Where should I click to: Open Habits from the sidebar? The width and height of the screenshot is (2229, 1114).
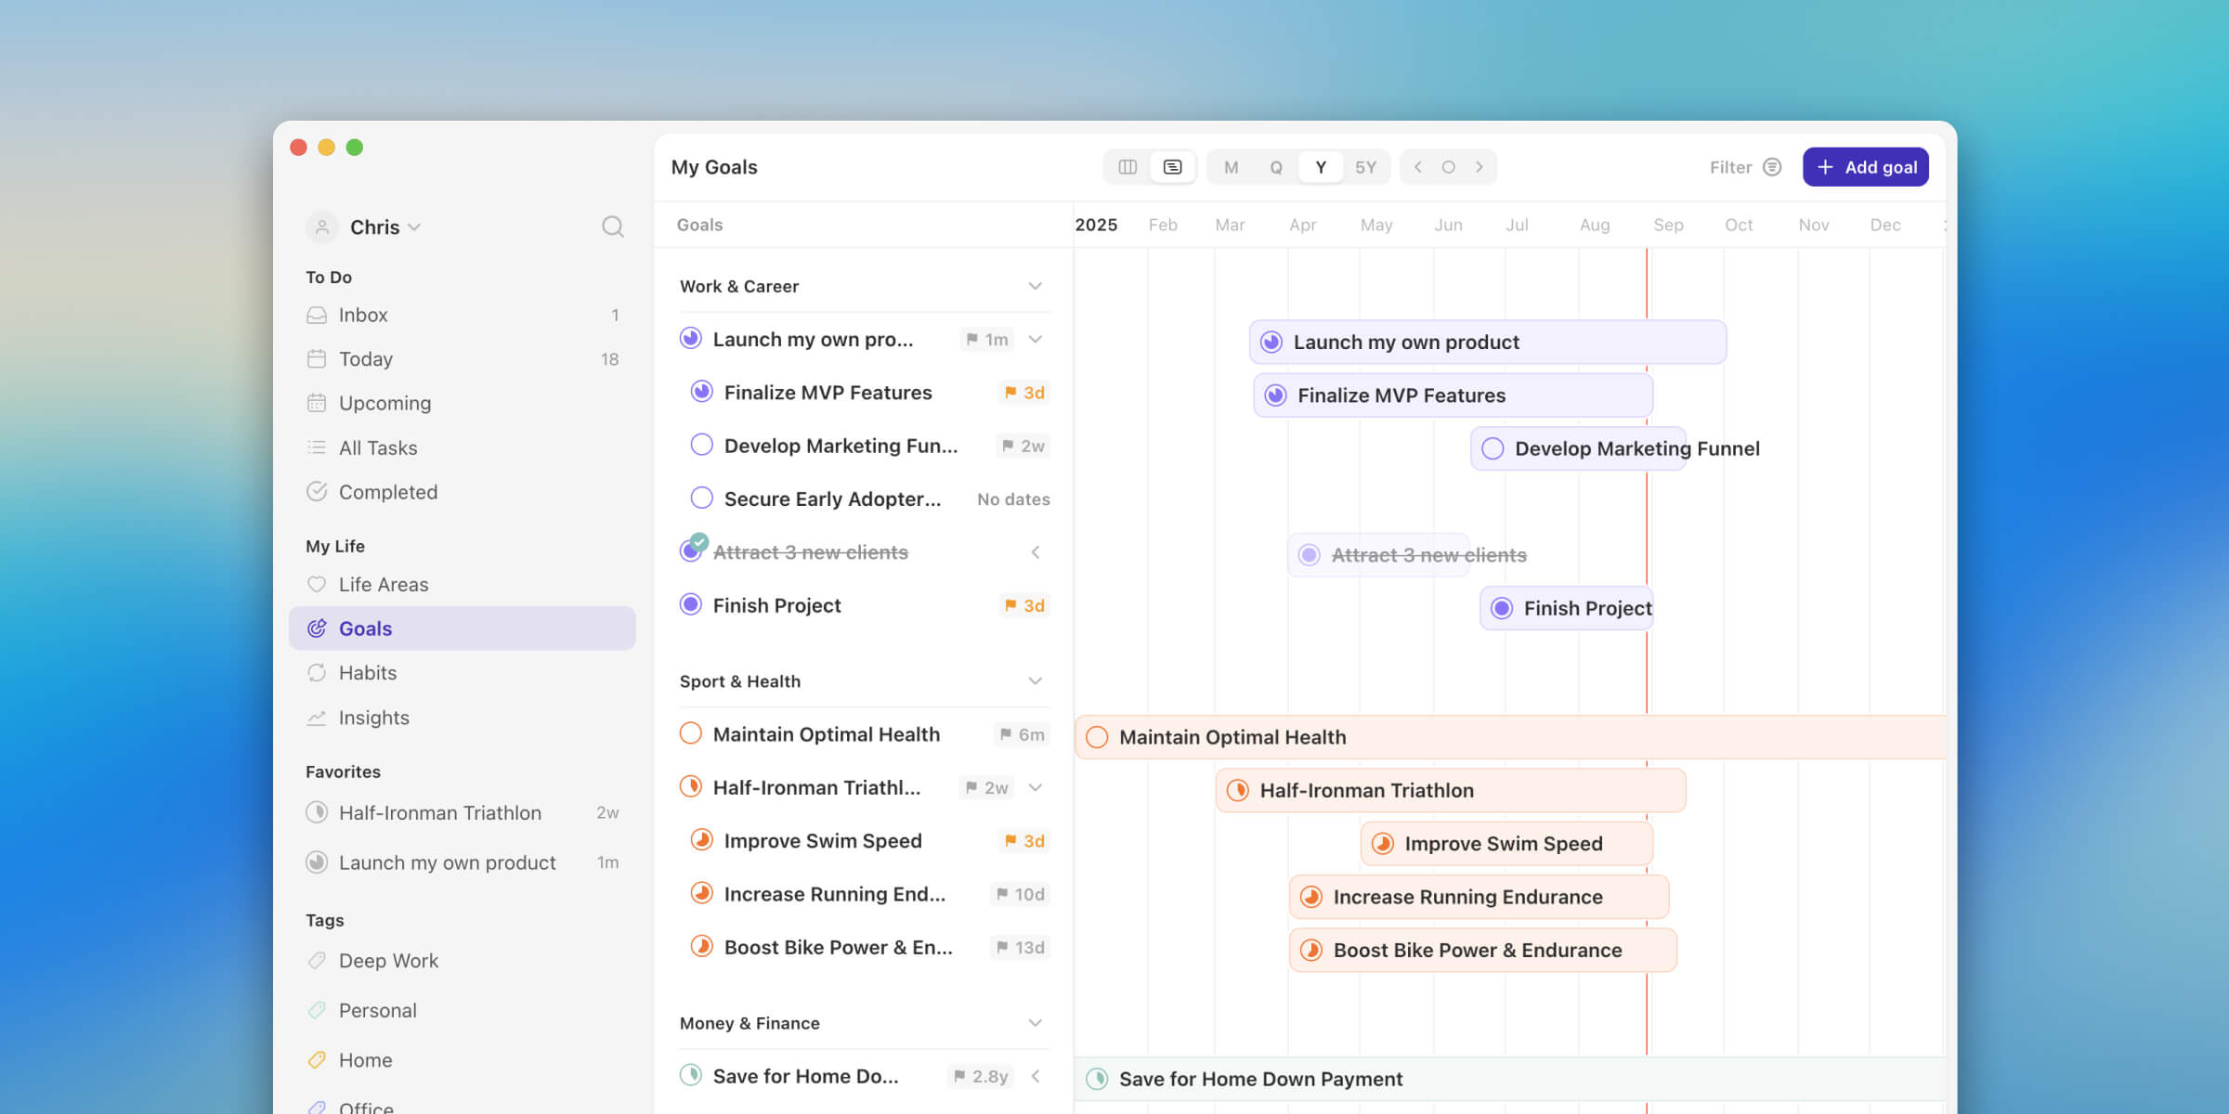pyautogui.click(x=367, y=673)
